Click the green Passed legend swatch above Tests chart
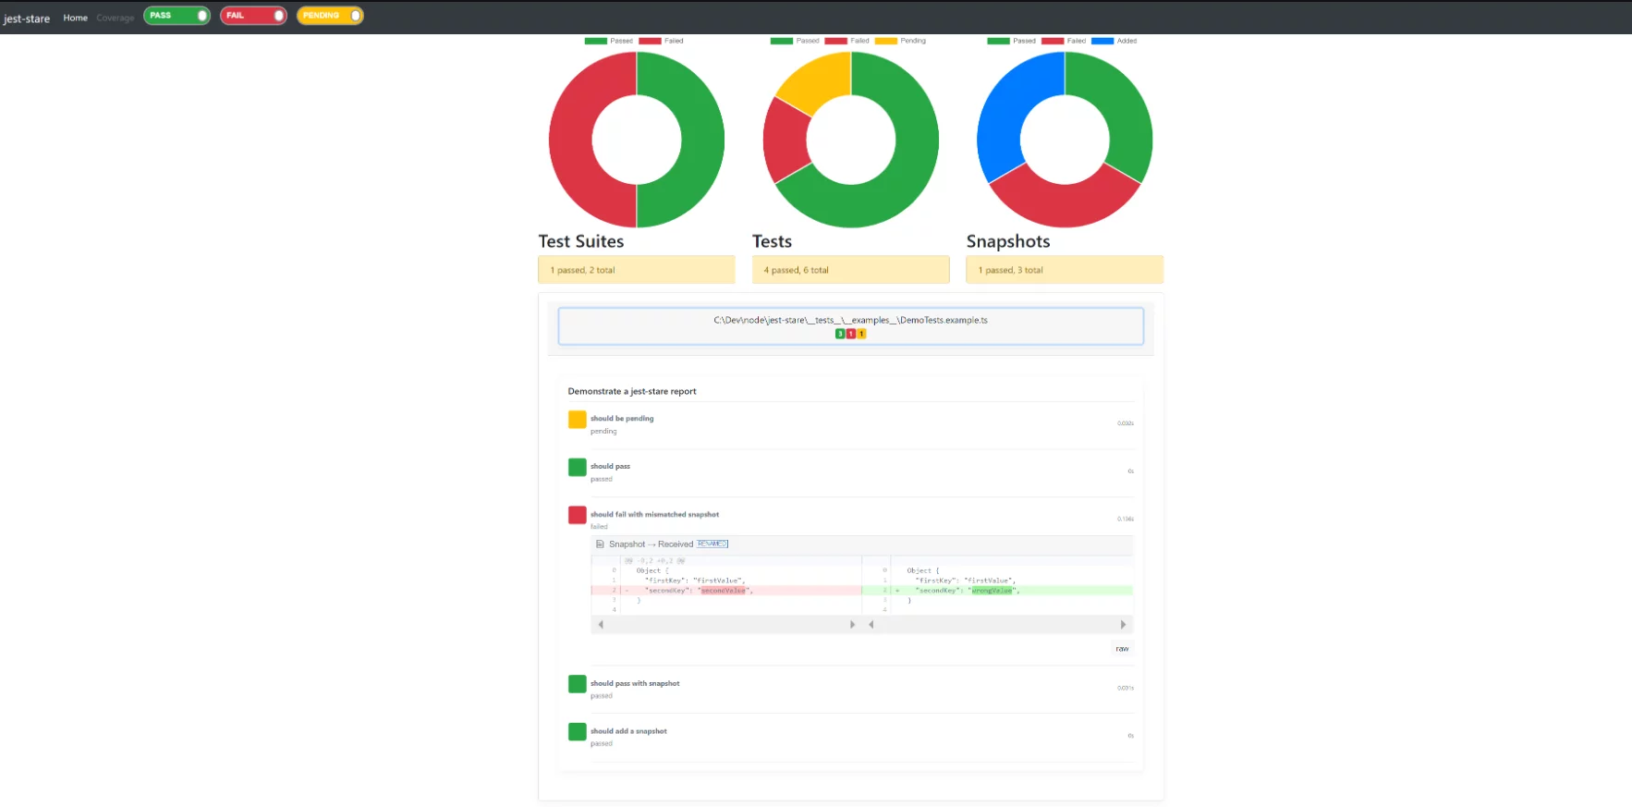The width and height of the screenshot is (1632, 807). tap(781, 41)
